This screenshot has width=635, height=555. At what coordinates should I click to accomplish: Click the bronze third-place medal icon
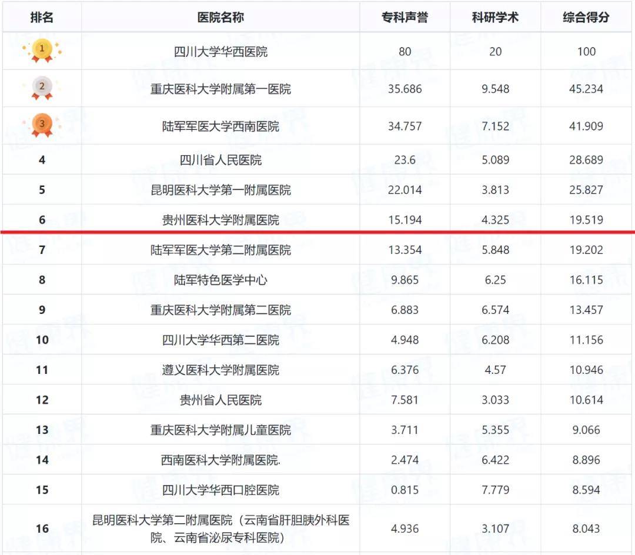tap(42, 125)
